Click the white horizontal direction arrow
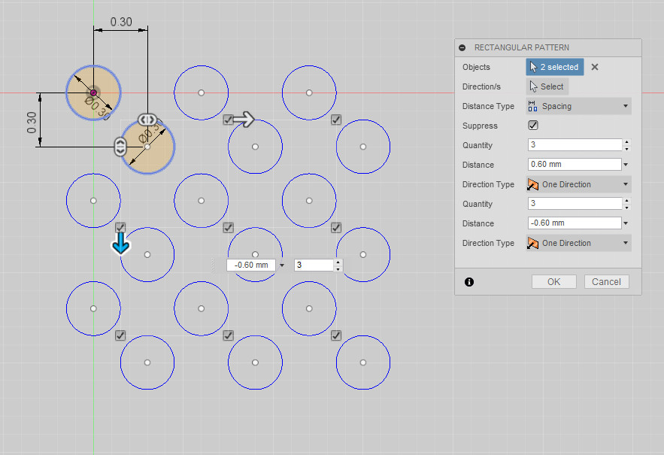Image resolution: width=664 pixels, height=455 pixels. click(244, 120)
